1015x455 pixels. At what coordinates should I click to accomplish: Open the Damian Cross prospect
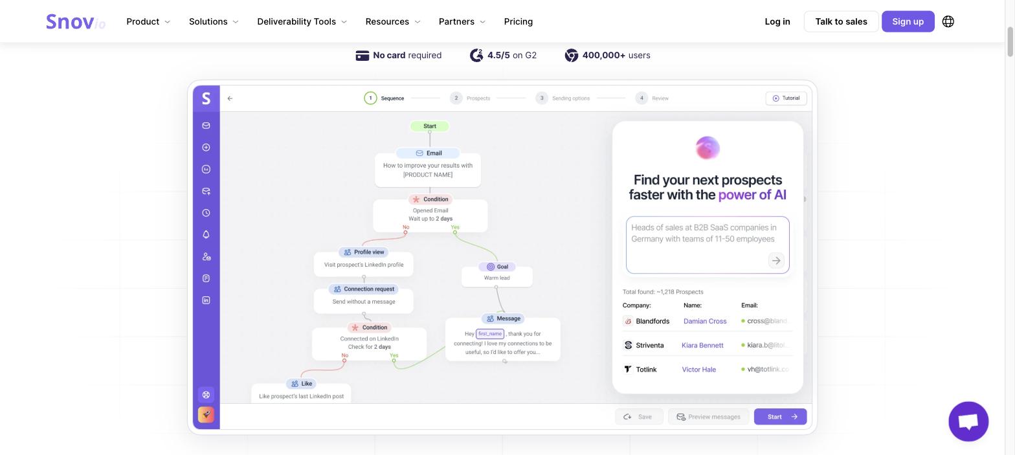pos(705,321)
